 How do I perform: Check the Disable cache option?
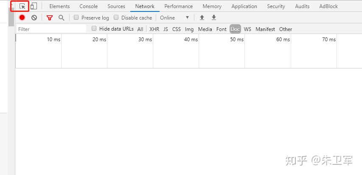tap(116, 17)
